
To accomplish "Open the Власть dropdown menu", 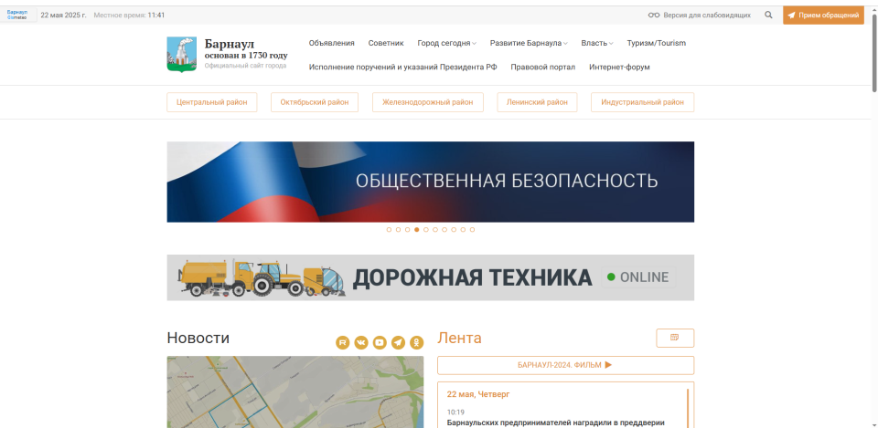I will (596, 43).
